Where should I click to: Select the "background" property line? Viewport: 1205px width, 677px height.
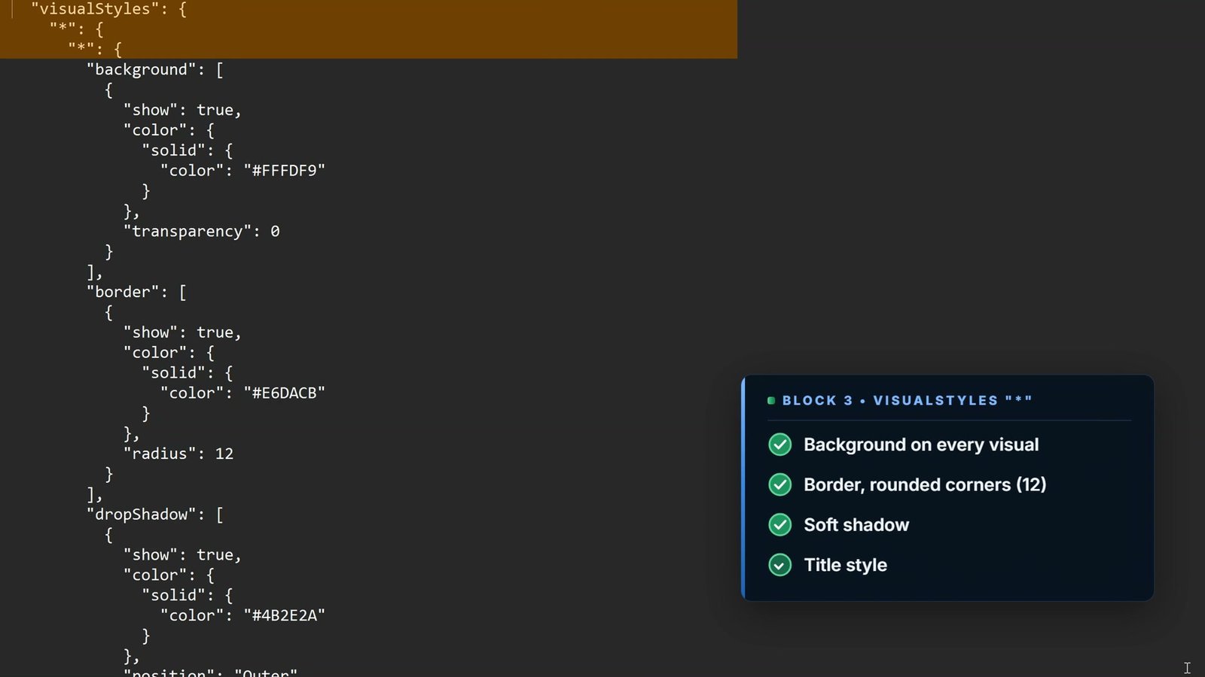tap(154, 70)
